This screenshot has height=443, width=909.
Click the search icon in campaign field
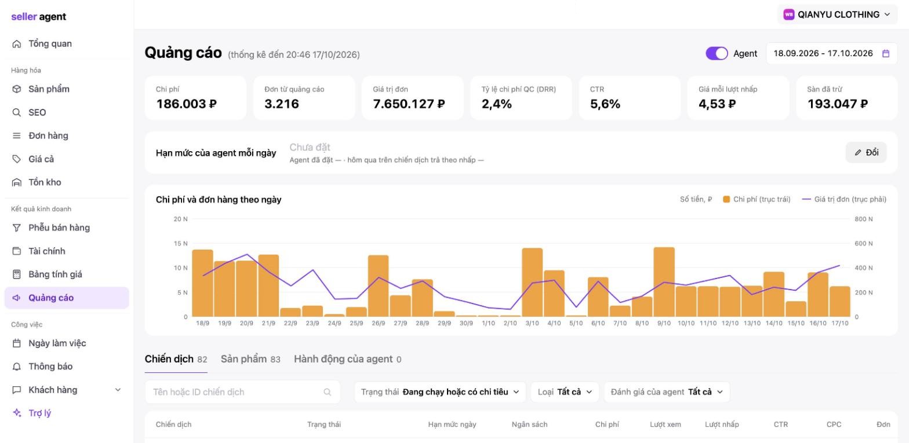point(328,392)
